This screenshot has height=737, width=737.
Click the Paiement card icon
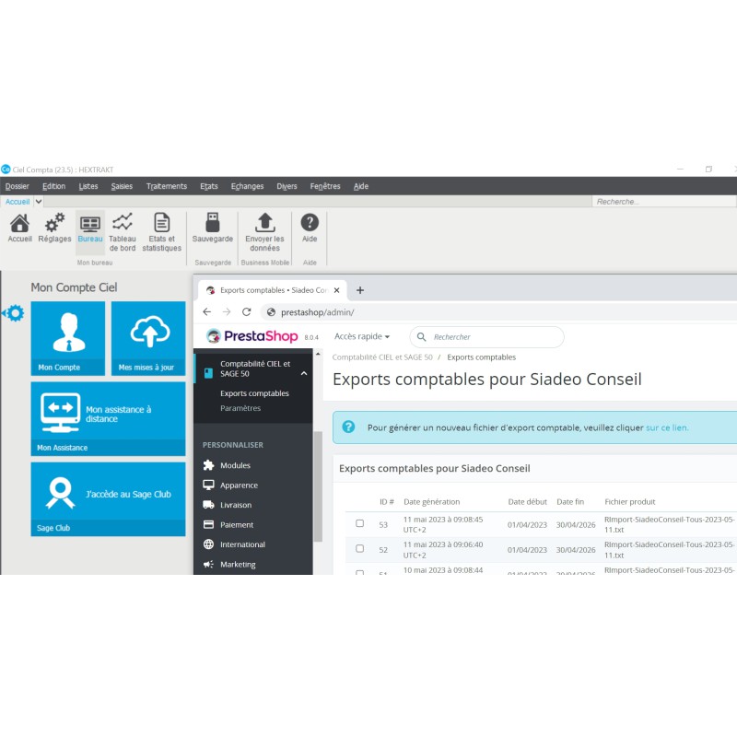coord(209,524)
